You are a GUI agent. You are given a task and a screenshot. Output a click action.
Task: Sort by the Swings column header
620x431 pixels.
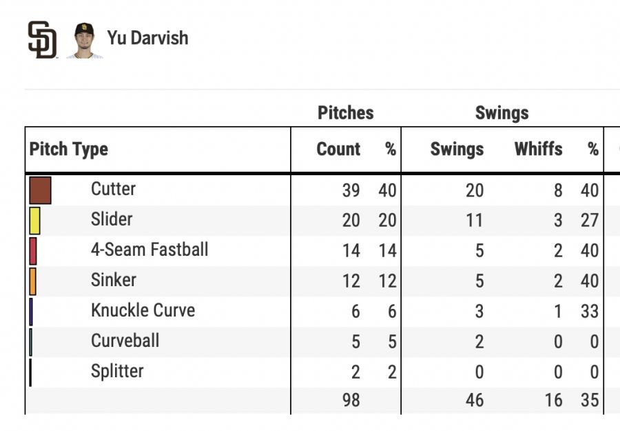point(457,150)
